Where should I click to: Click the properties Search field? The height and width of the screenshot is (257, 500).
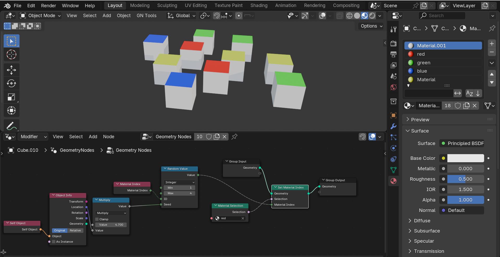coord(442,16)
